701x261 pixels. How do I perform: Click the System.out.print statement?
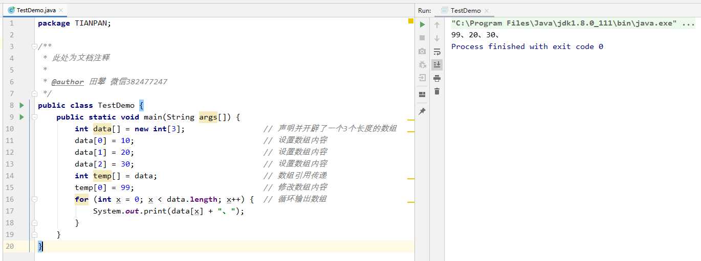(169, 211)
